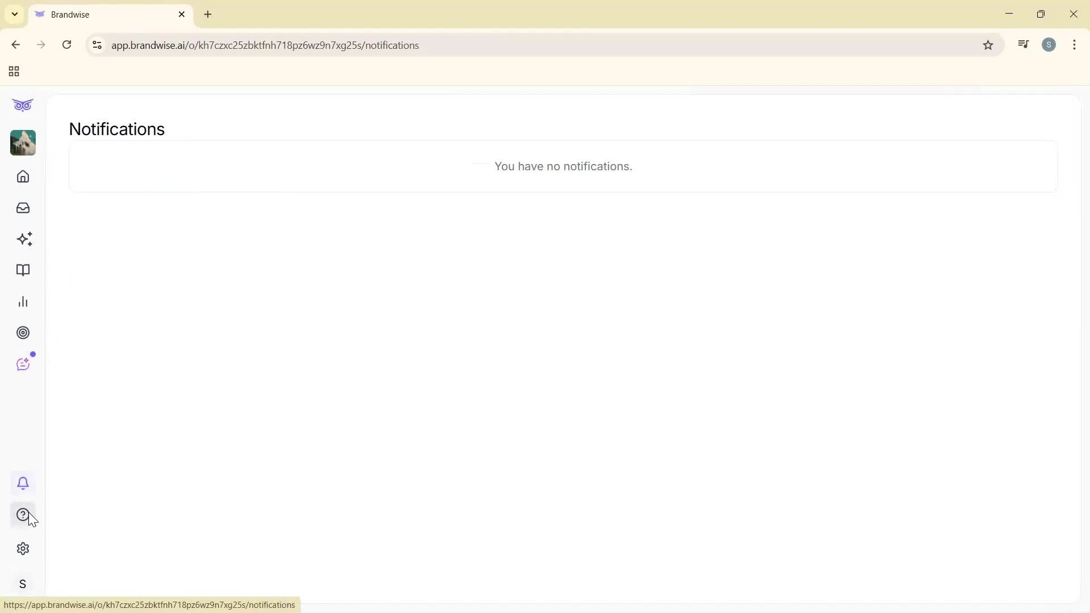Image resolution: width=1090 pixels, height=613 pixels.
Task: Open the Chrome three-dot menu
Action: [1075, 45]
